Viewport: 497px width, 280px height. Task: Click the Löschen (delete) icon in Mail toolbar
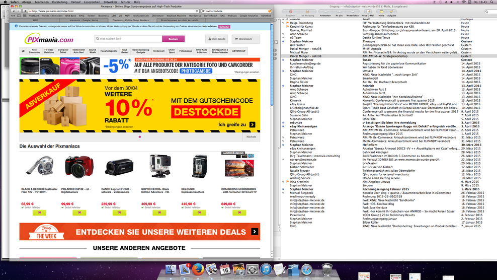point(290,12)
